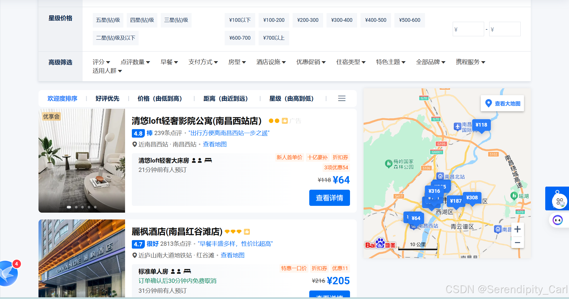Expand the 房型 filter dropdown
The height and width of the screenshot is (299, 569).
pyautogui.click(x=237, y=62)
